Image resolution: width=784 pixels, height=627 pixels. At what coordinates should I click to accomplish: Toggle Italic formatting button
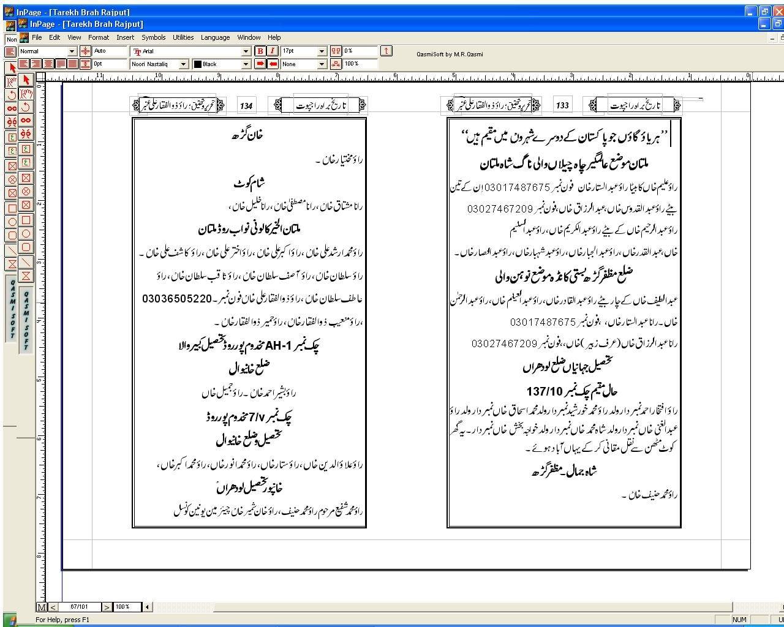[x=273, y=51]
